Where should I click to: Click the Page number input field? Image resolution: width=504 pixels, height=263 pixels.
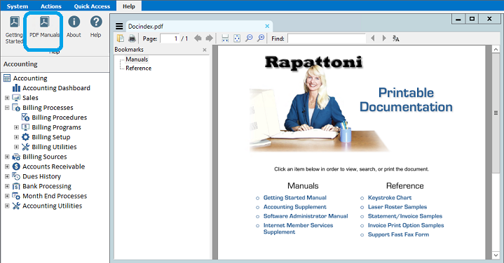pos(170,38)
